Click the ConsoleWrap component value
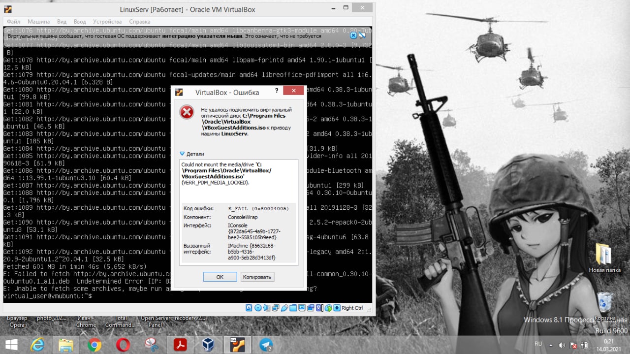The width and height of the screenshot is (630, 354). 243,217
